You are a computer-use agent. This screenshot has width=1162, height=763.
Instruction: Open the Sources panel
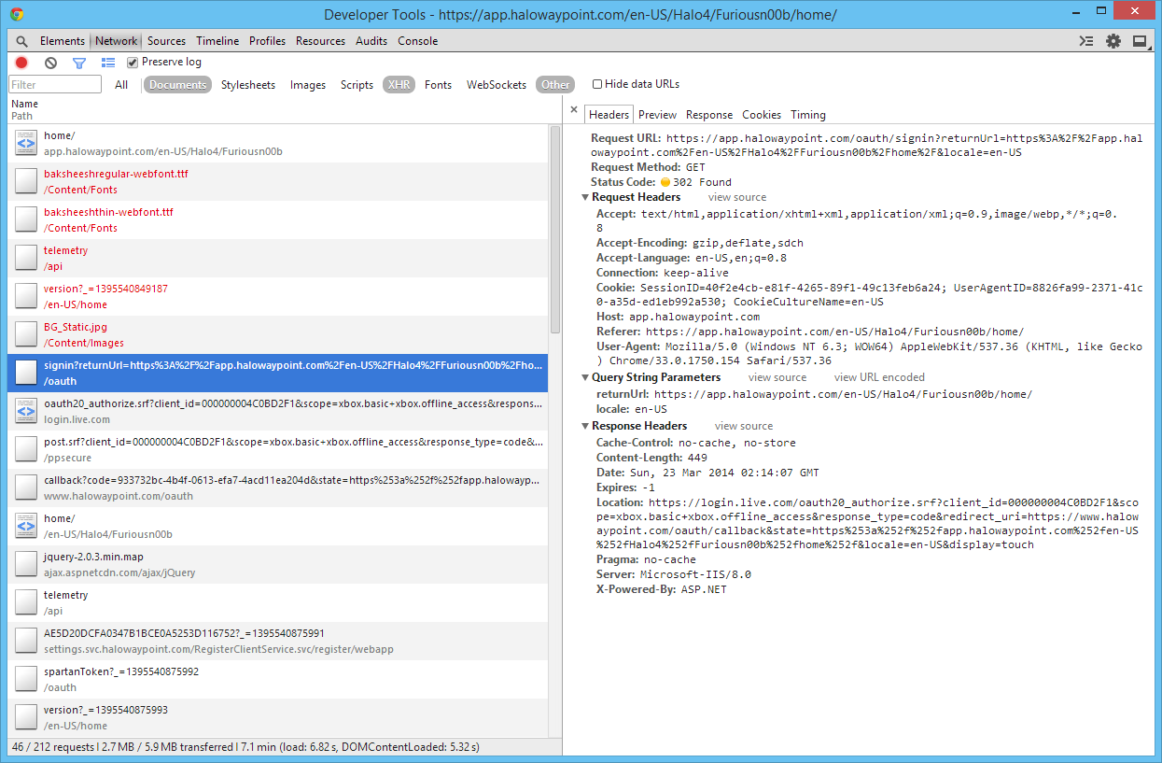(x=166, y=41)
